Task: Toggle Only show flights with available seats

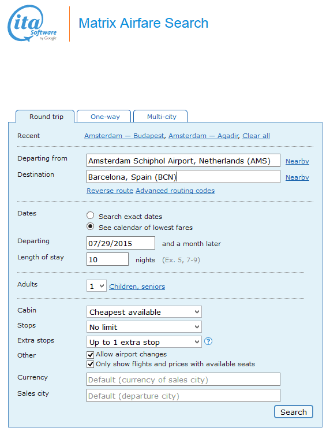Action: tap(91, 365)
